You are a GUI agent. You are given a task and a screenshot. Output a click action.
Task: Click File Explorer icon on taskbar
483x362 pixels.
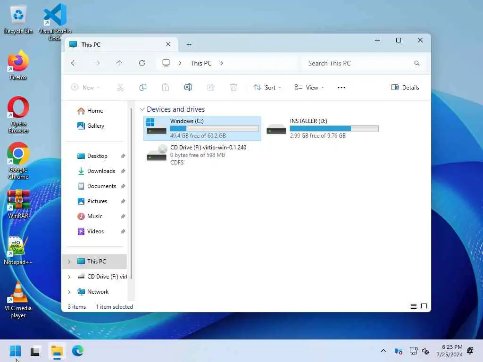click(x=57, y=351)
